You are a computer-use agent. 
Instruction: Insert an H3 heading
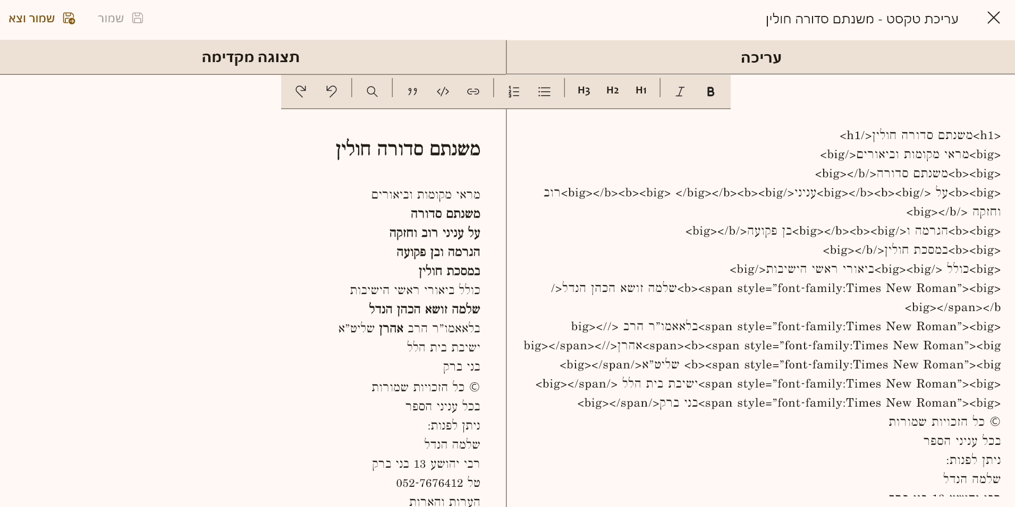point(583,91)
